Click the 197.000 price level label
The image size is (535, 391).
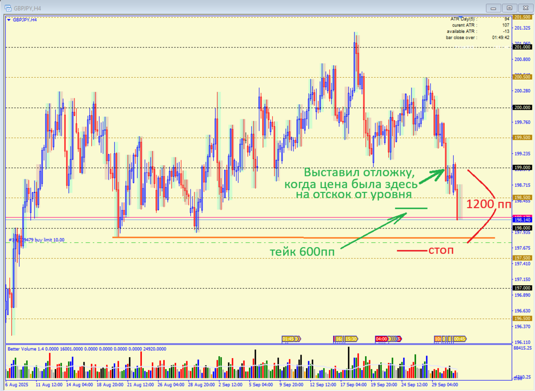click(522, 288)
